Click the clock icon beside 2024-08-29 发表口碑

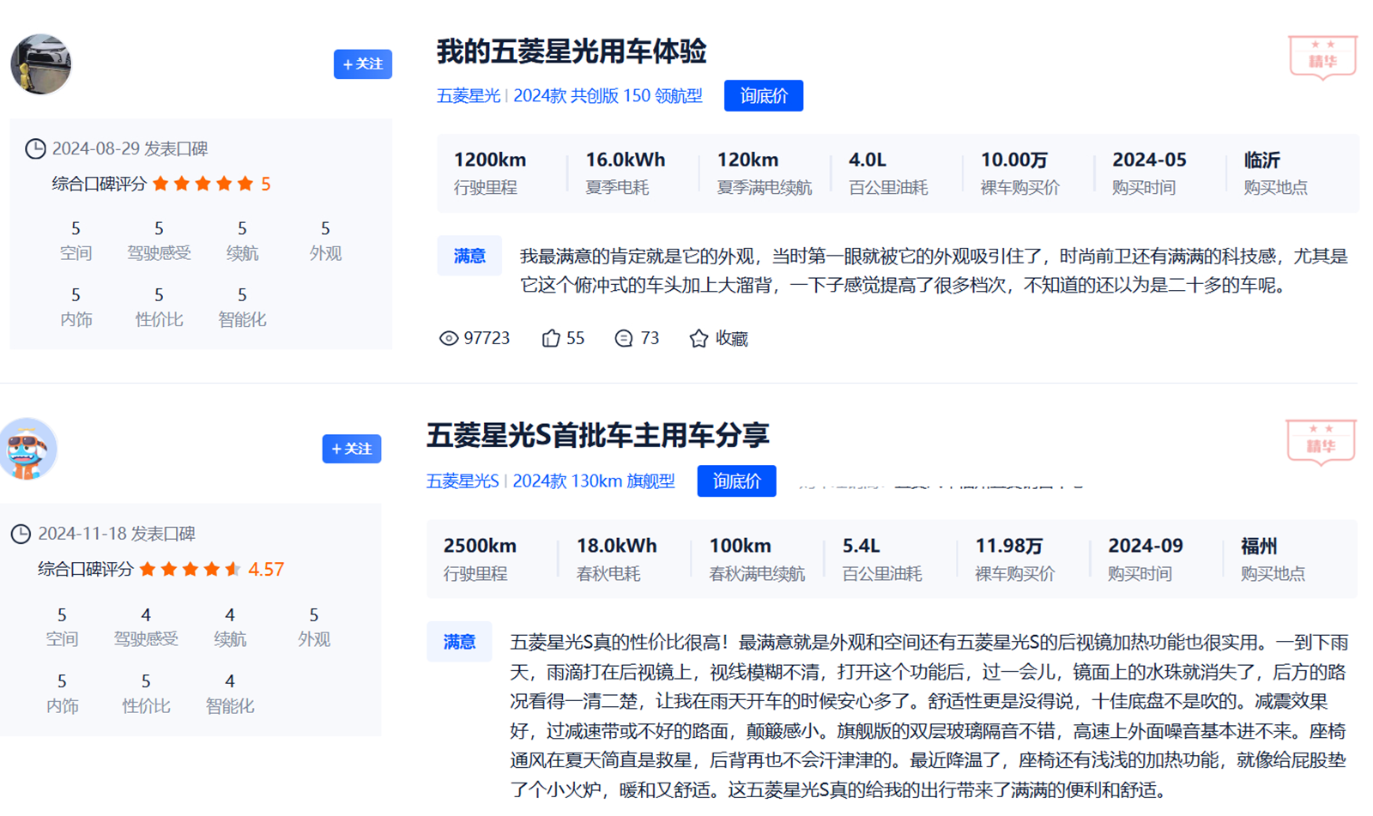[x=35, y=149]
